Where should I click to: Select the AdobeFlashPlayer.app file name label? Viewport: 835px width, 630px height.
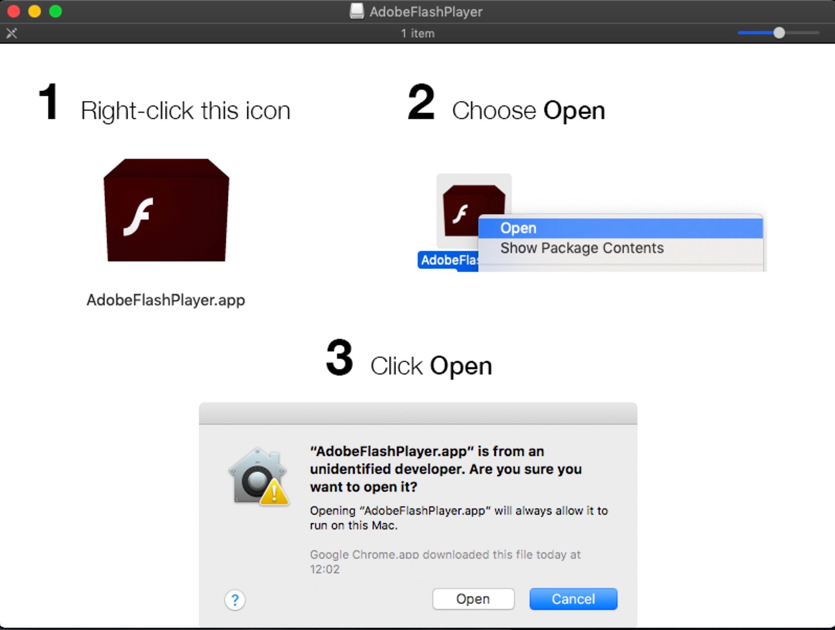click(166, 300)
